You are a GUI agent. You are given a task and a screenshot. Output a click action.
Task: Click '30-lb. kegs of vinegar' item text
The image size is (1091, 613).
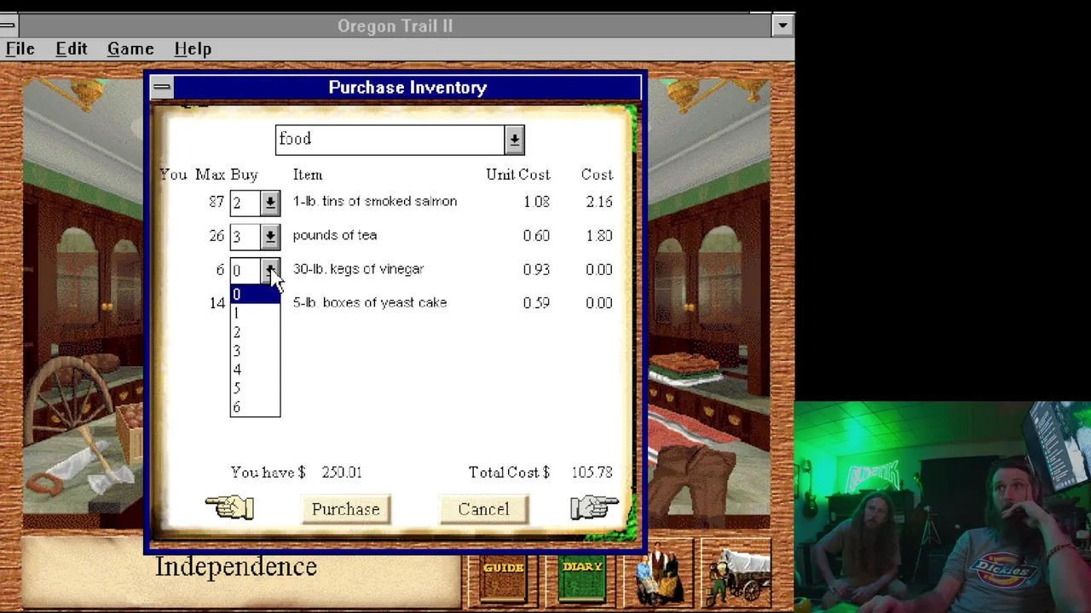point(358,269)
